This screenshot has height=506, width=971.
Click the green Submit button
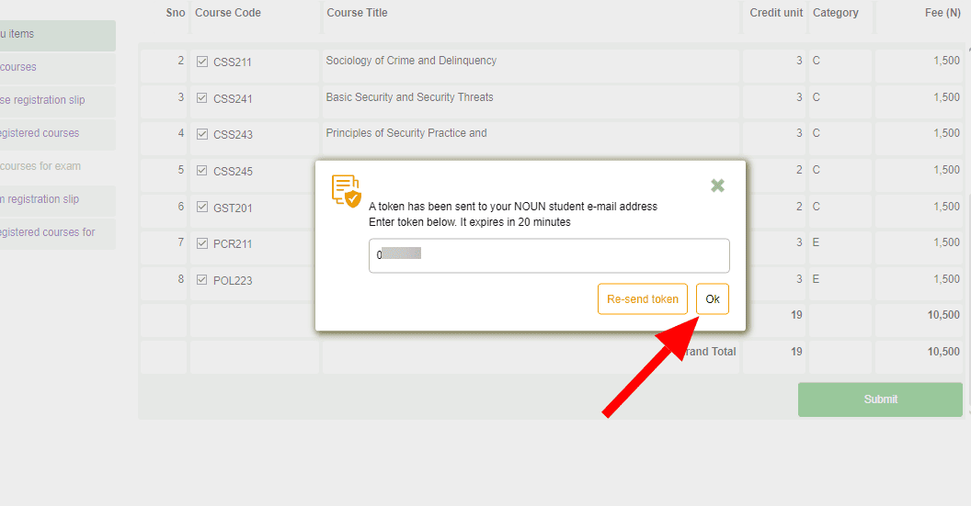(x=880, y=399)
